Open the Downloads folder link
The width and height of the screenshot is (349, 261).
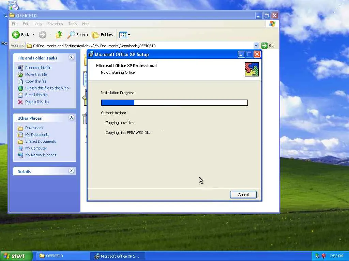pos(34,128)
